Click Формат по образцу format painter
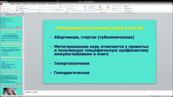Viewport: 173px width, 97px height. 8,10
